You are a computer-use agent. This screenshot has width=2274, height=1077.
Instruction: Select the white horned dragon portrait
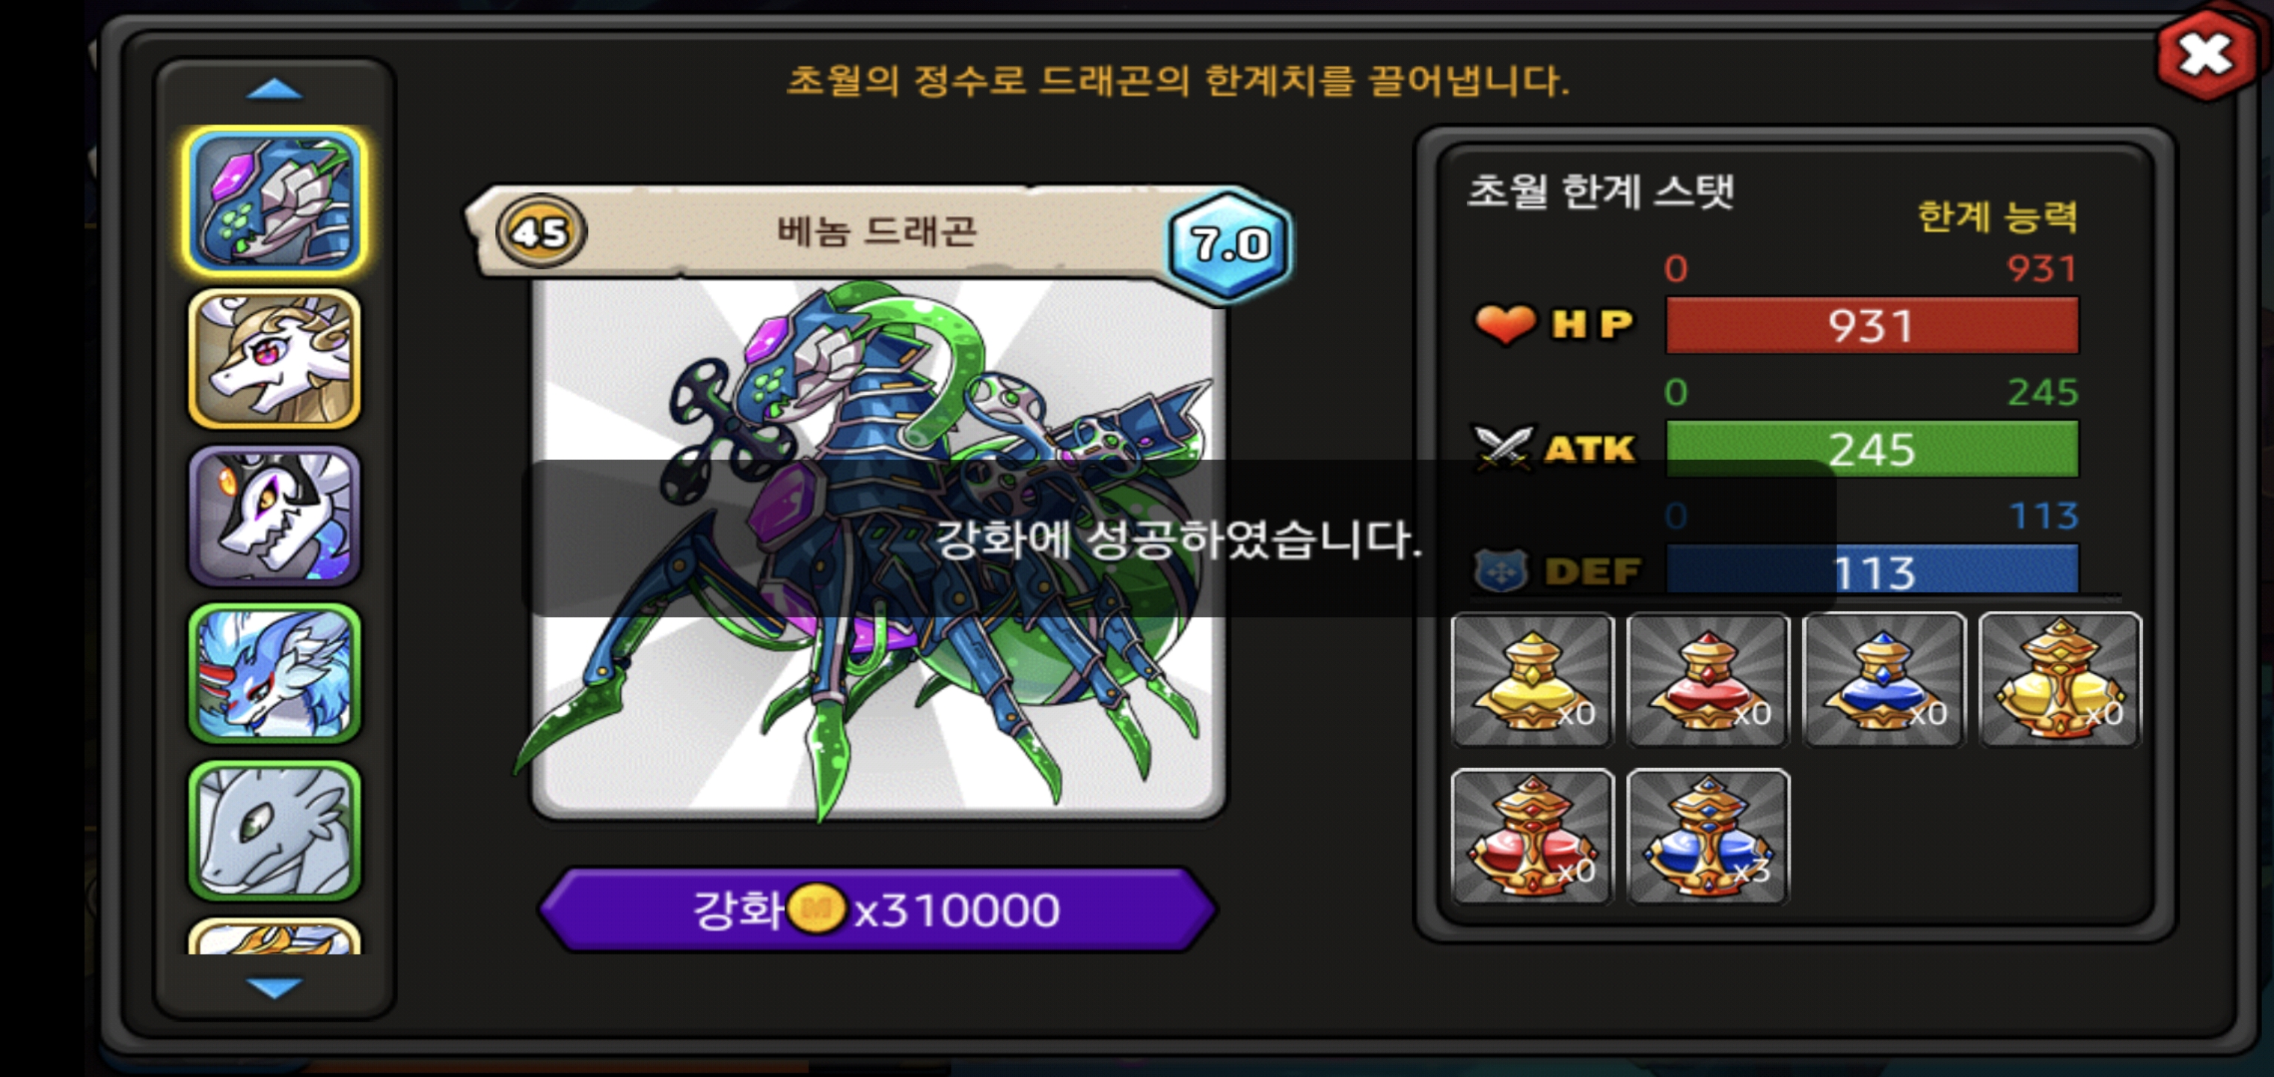[275, 359]
